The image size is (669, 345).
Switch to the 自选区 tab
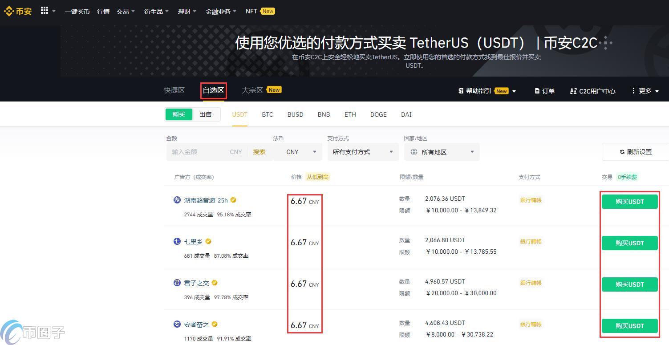[214, 90]
